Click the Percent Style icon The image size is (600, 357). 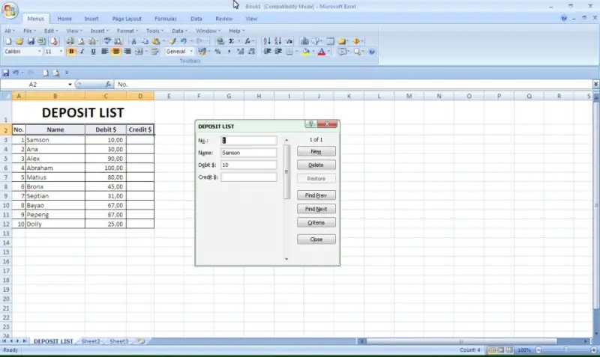(217, 52)
